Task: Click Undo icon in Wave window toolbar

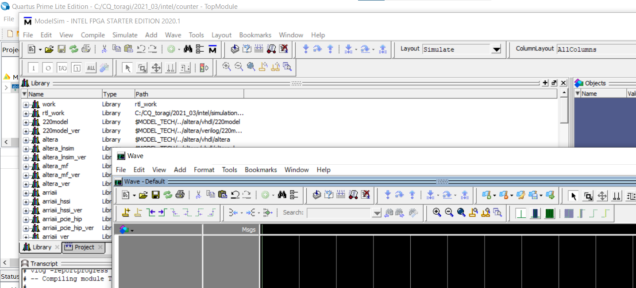Action: (x=235, y=195)
